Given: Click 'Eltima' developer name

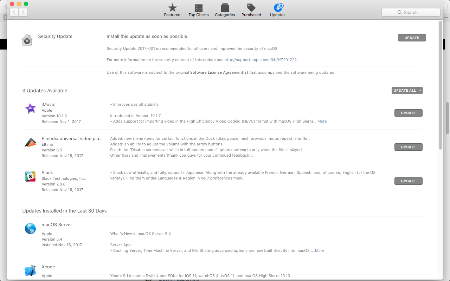Looking at the screenshot, I should [47, 144].
